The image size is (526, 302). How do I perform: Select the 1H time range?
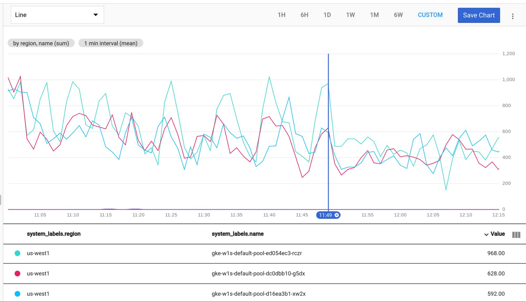[281, 15]
